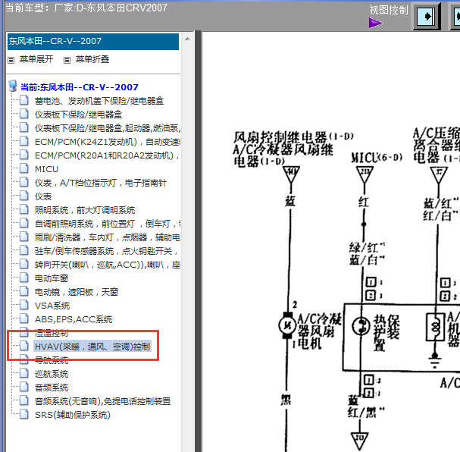
Task: Open 转向开关(喇叭，巡航,ACC) entry
Action: coord(108,265)
